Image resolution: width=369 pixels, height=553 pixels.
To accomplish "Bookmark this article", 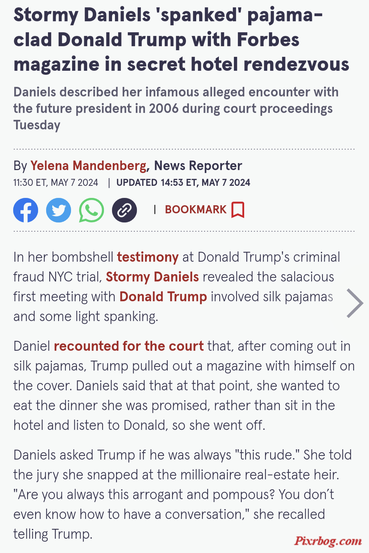I will [x=205, y=210].
